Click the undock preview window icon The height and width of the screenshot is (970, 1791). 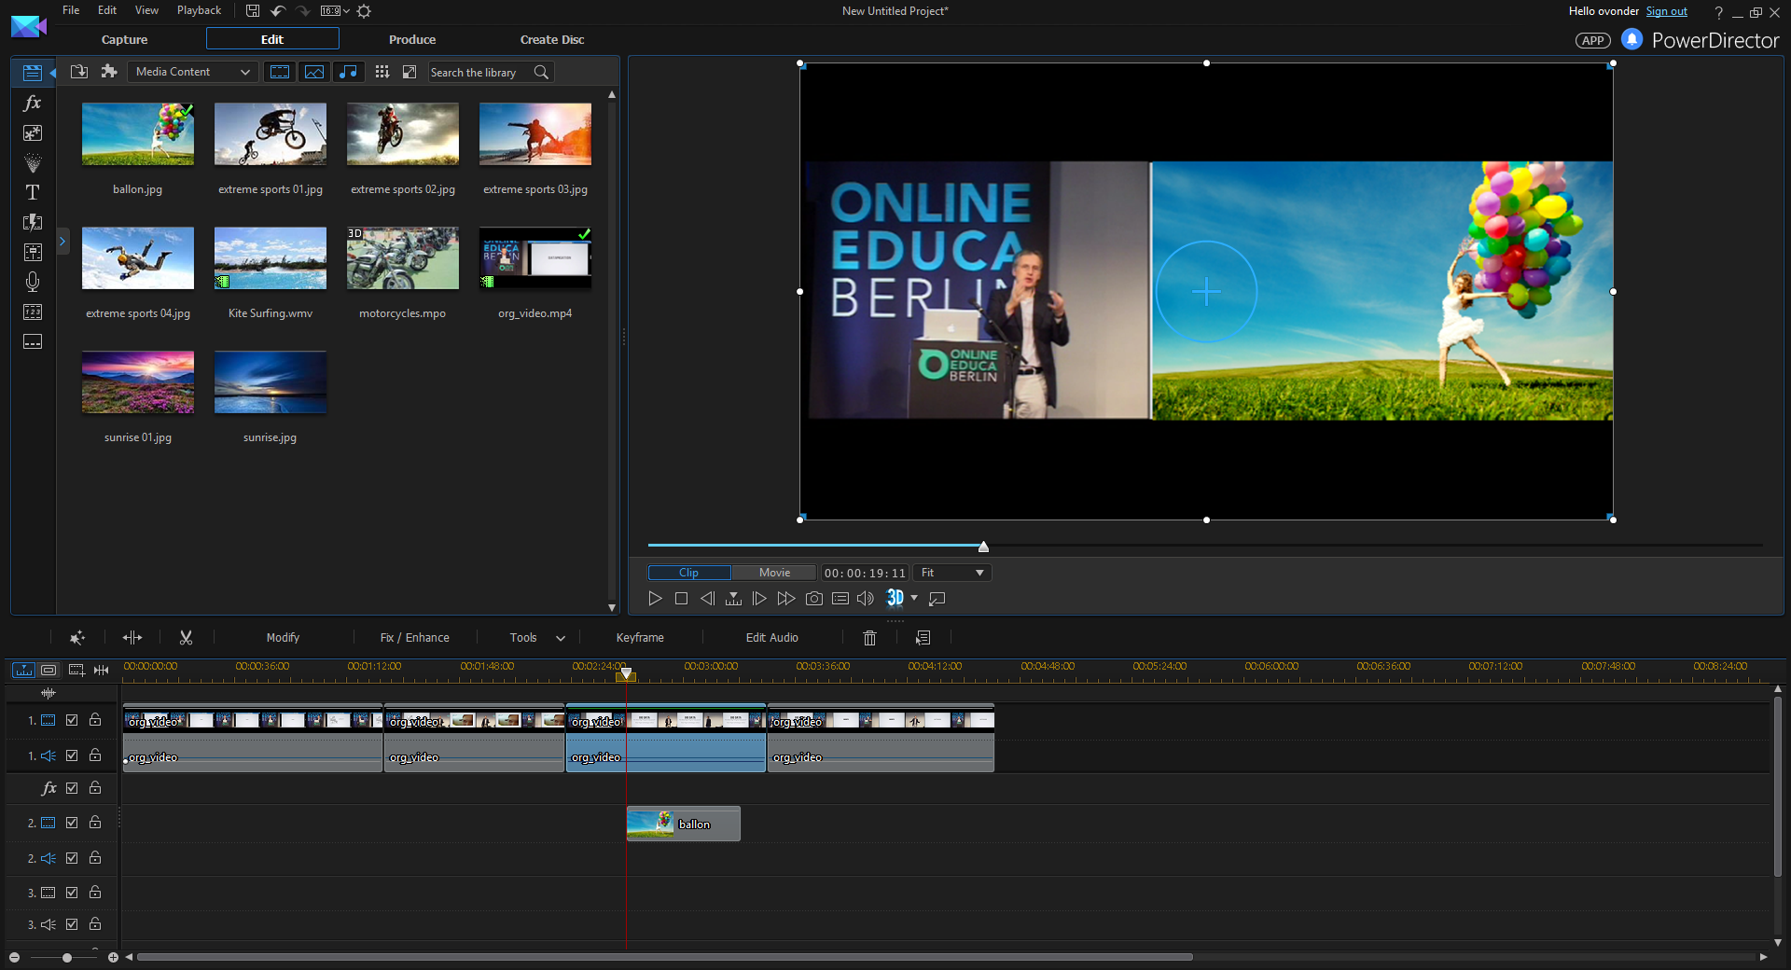tap(937, 598)
